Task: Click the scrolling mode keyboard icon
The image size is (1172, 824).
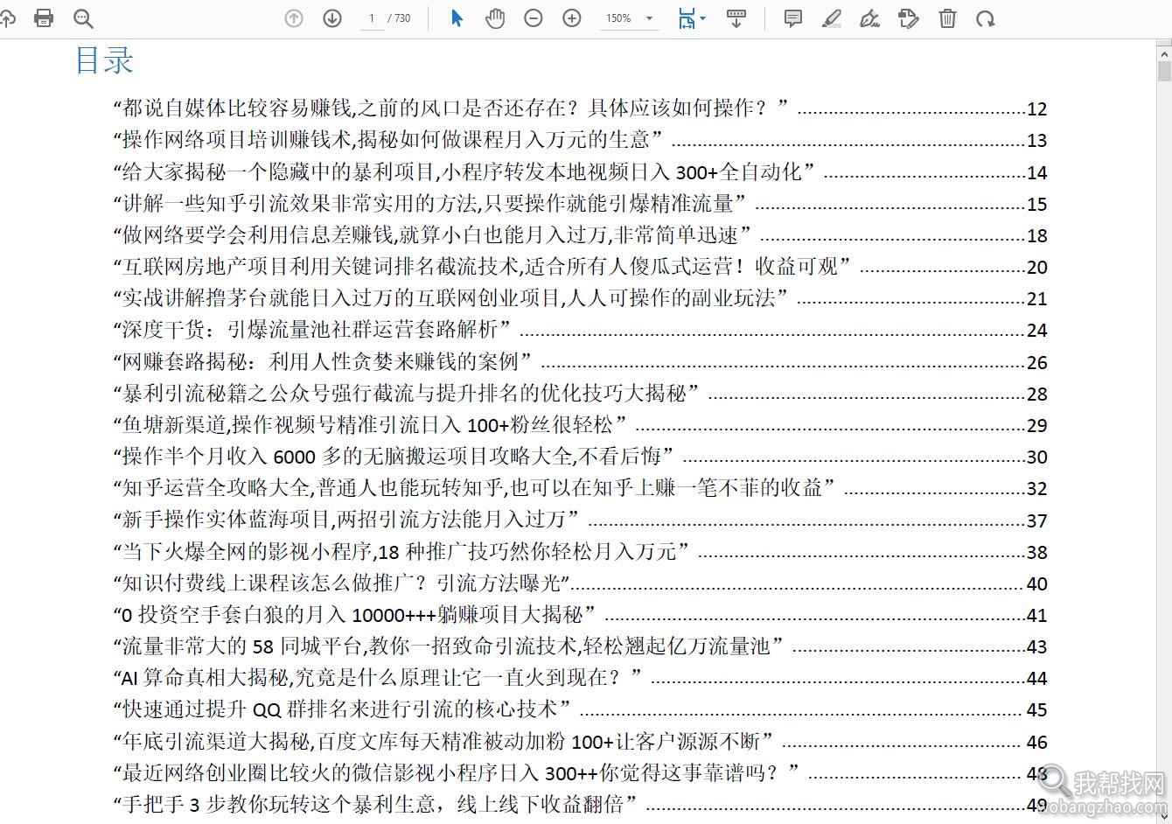Action: 736,17
